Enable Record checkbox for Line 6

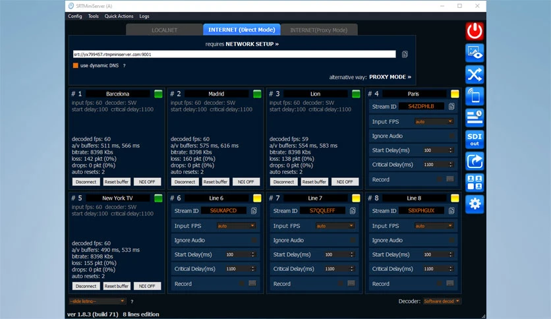[242, 283]
